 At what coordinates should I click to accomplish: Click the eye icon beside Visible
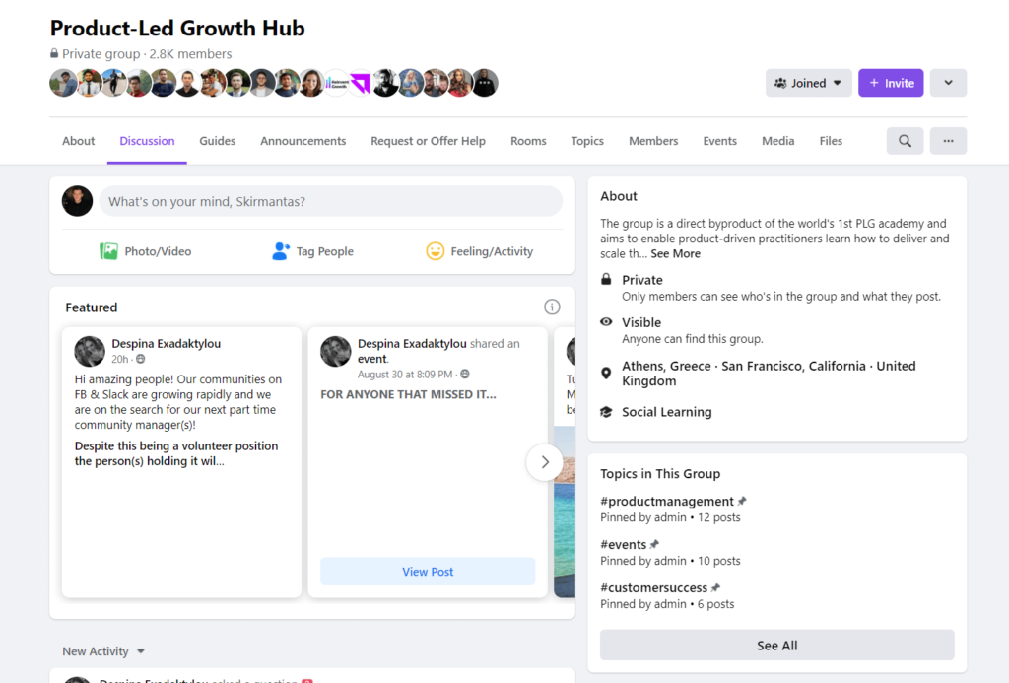tap(606, 322)
